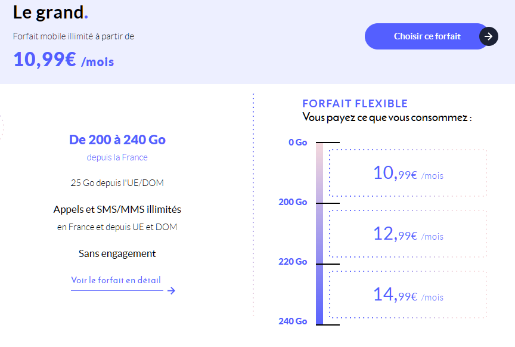Click the De 200 à 240 Go text
This screenshot has height=347, width=515.
pos(117,140)
